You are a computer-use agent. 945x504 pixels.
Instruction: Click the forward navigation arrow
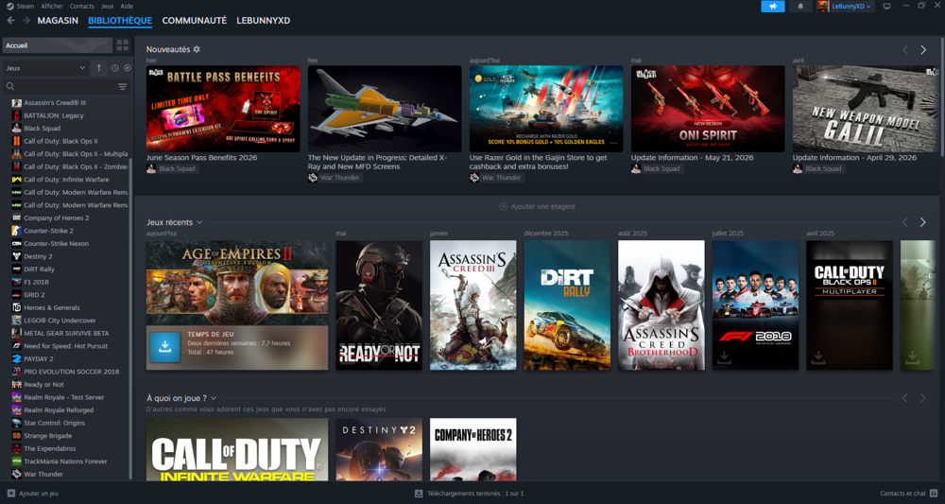26,21
